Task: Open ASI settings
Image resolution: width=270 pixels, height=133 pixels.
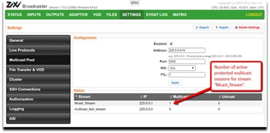Action: [x=38, y=119]
